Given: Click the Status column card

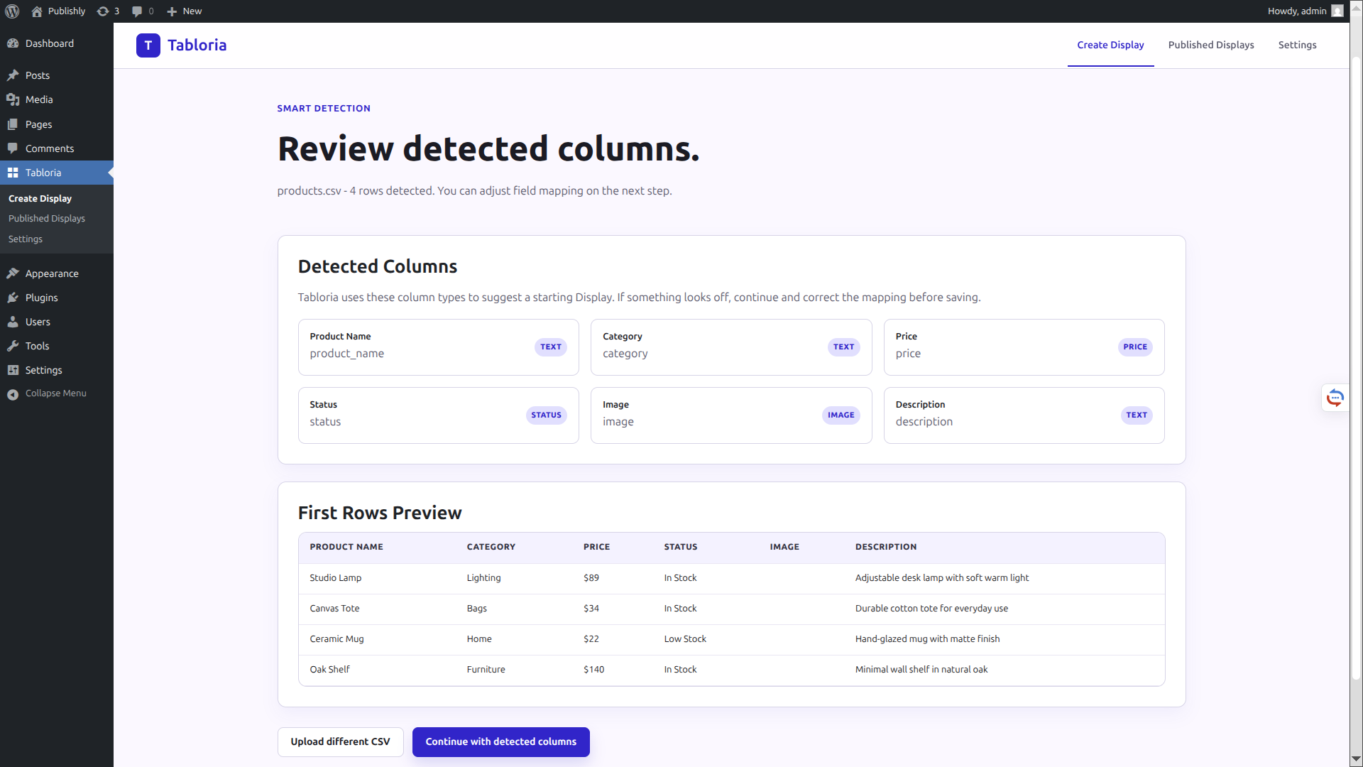Looking at the screenshot, I should (439, 415).
